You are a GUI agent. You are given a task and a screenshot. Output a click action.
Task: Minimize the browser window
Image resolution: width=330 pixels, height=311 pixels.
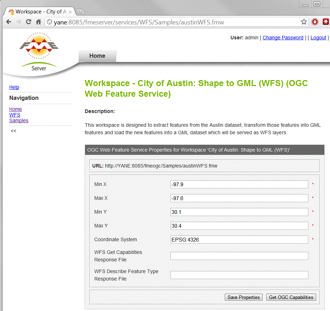click(x=306, y=5)
